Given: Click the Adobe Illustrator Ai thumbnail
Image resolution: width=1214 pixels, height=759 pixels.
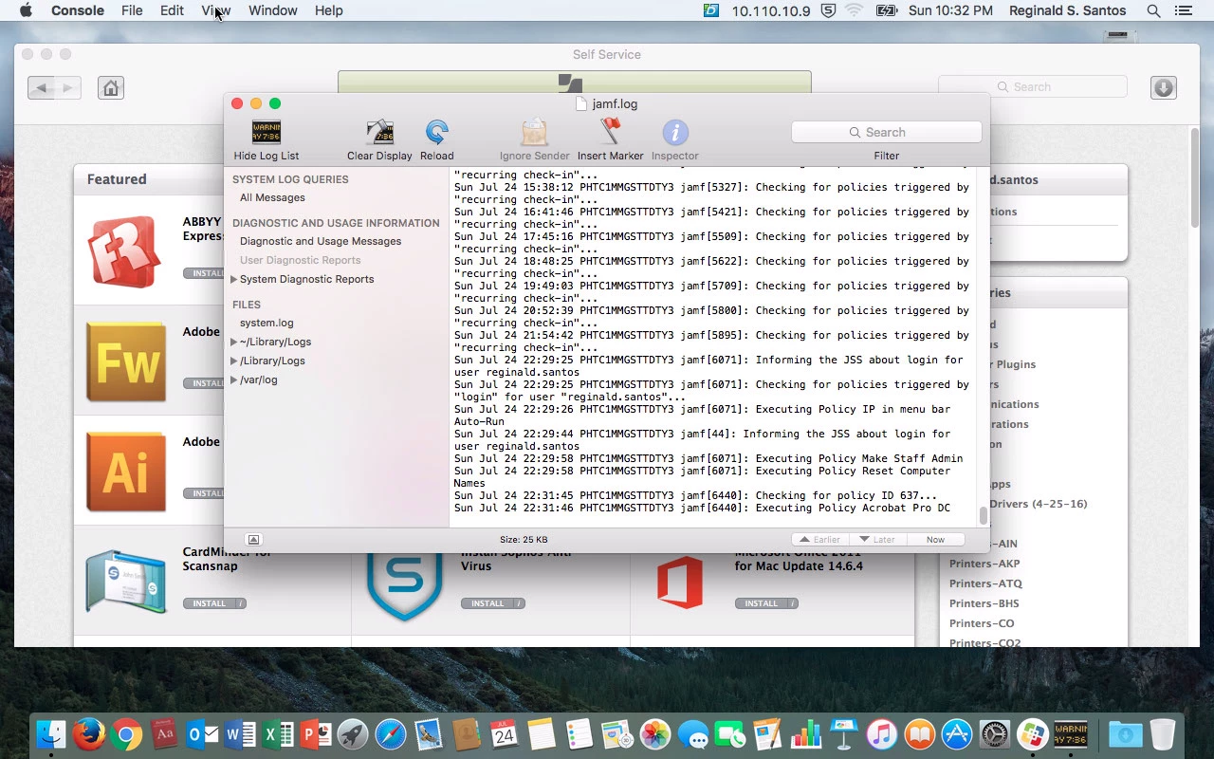Looking at the screenshot, I should click(125, 472).
